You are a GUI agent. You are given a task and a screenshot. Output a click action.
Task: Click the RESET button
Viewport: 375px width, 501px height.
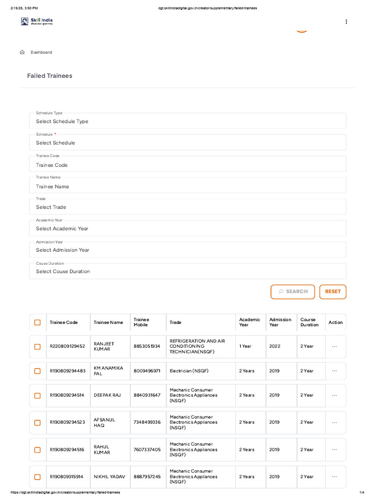[x=333, y=292]
